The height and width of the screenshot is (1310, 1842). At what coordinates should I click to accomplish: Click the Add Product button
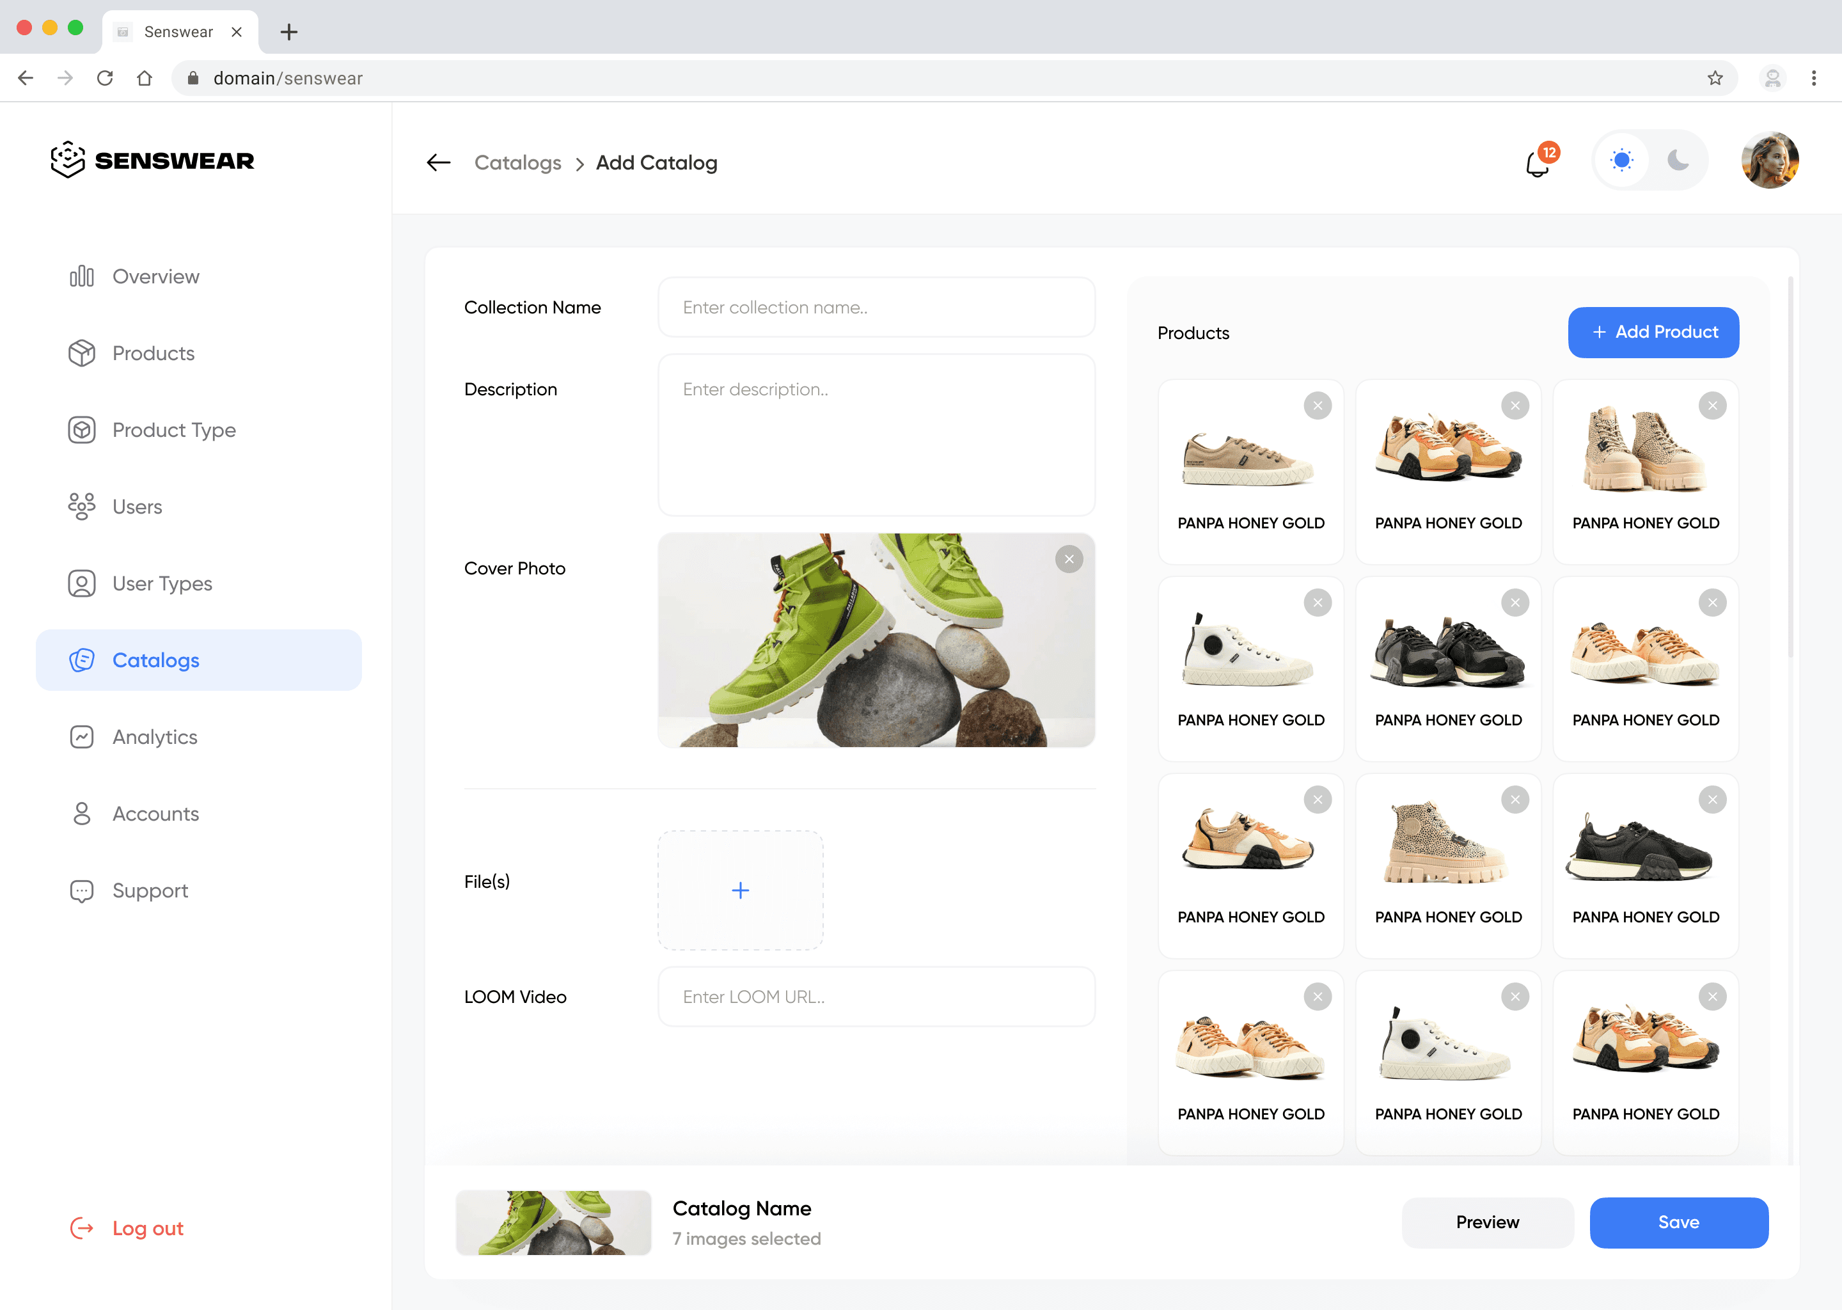point(1653,333)
